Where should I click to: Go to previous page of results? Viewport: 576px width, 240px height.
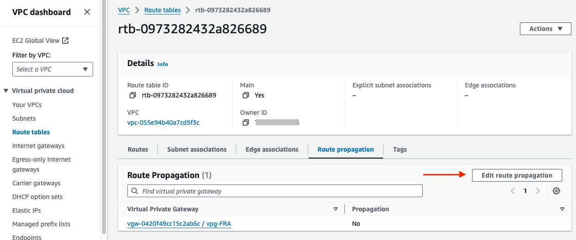[513, 191]
